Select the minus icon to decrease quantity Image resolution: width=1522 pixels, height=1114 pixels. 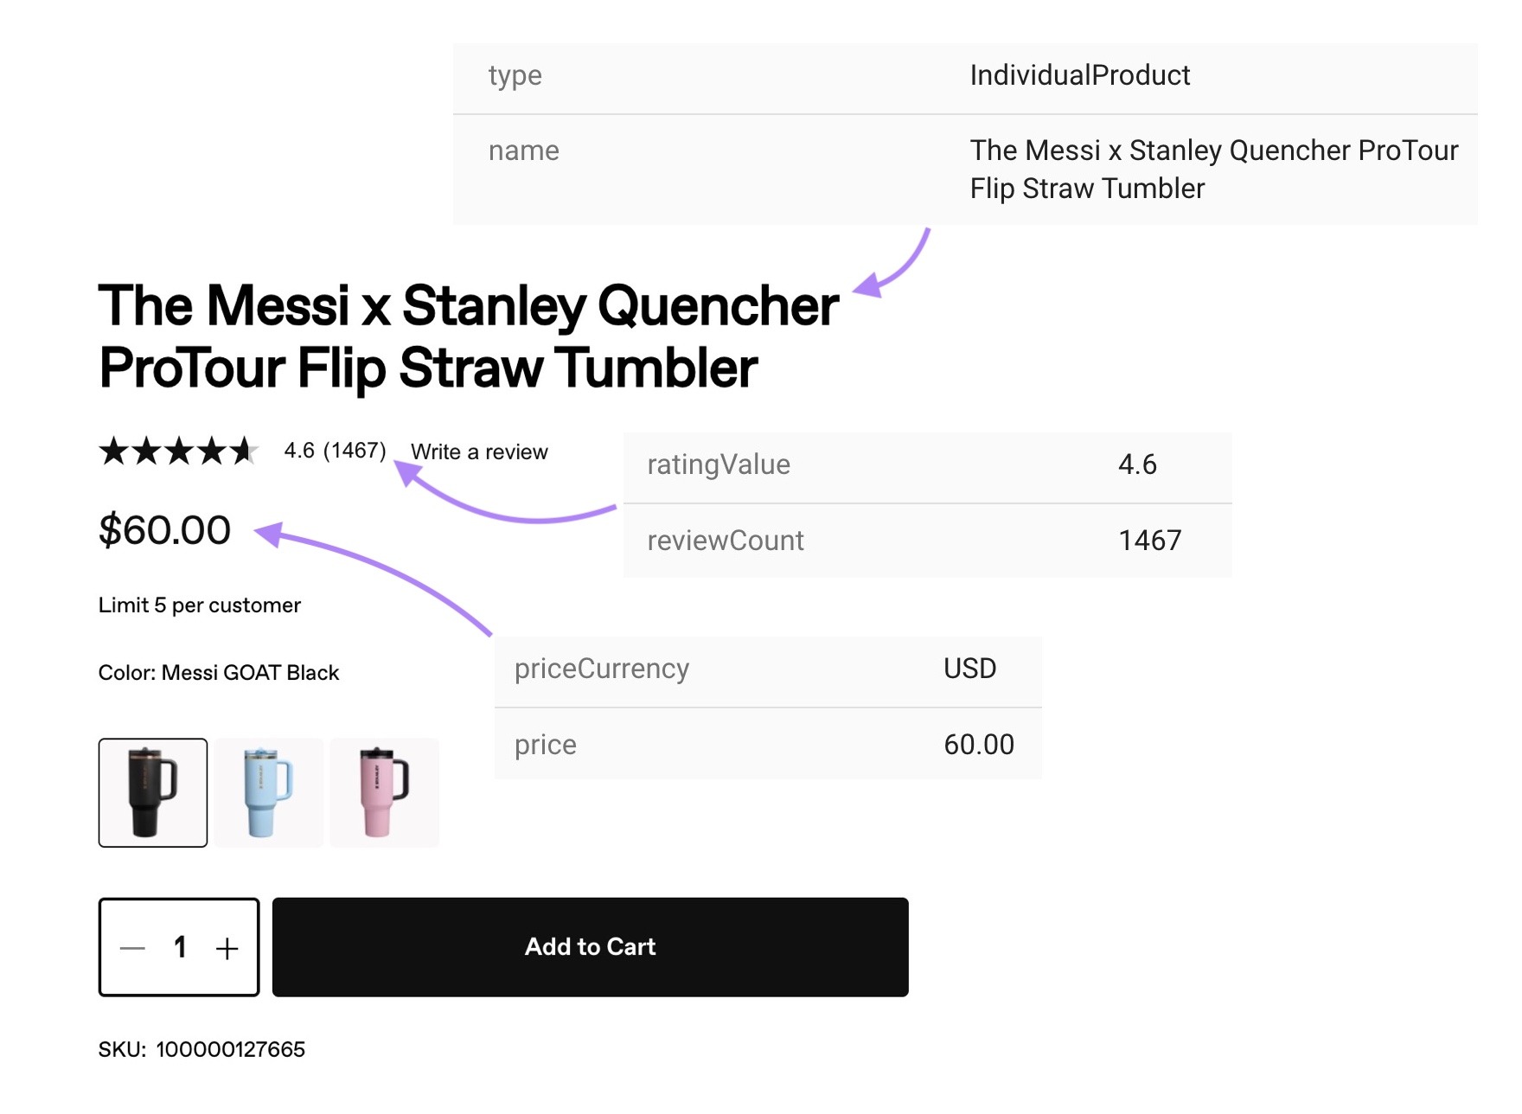coord(131,947)
